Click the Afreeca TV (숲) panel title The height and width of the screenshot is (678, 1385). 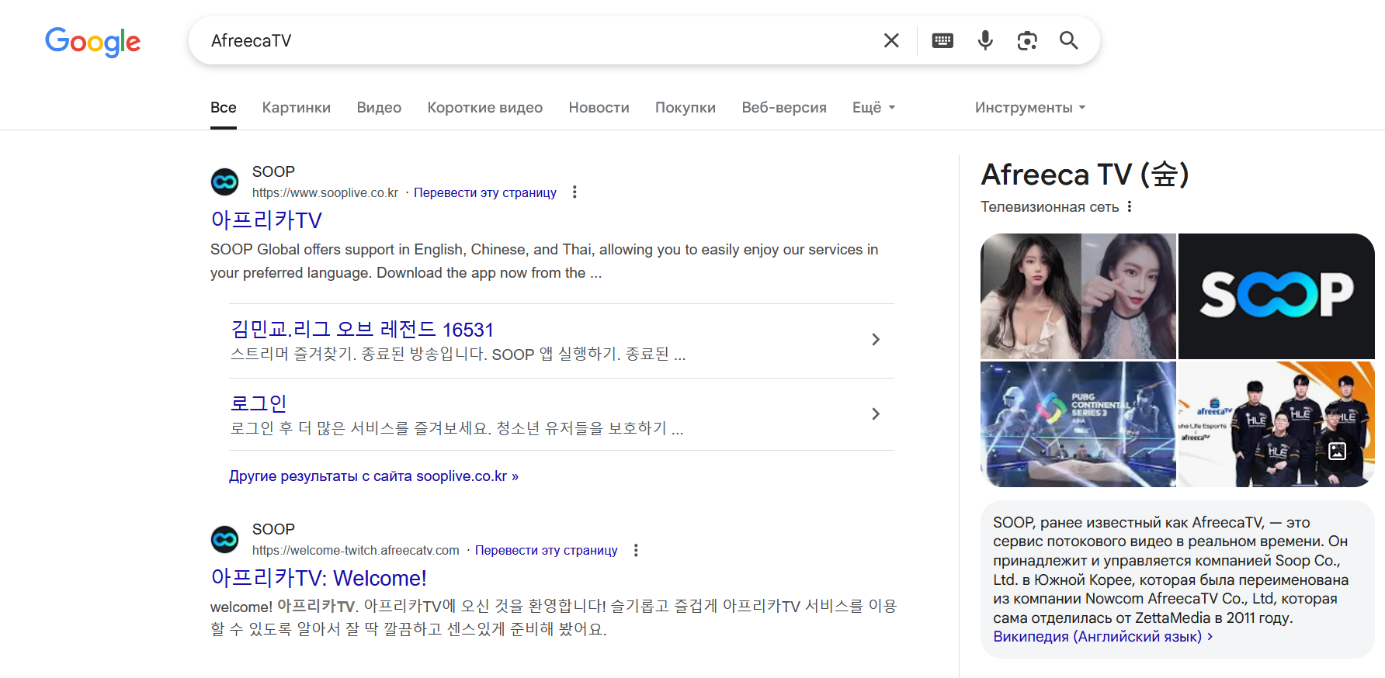point(1085,175)
